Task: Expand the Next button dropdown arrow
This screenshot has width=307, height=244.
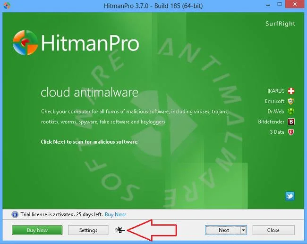Action: tap(243, 230)
